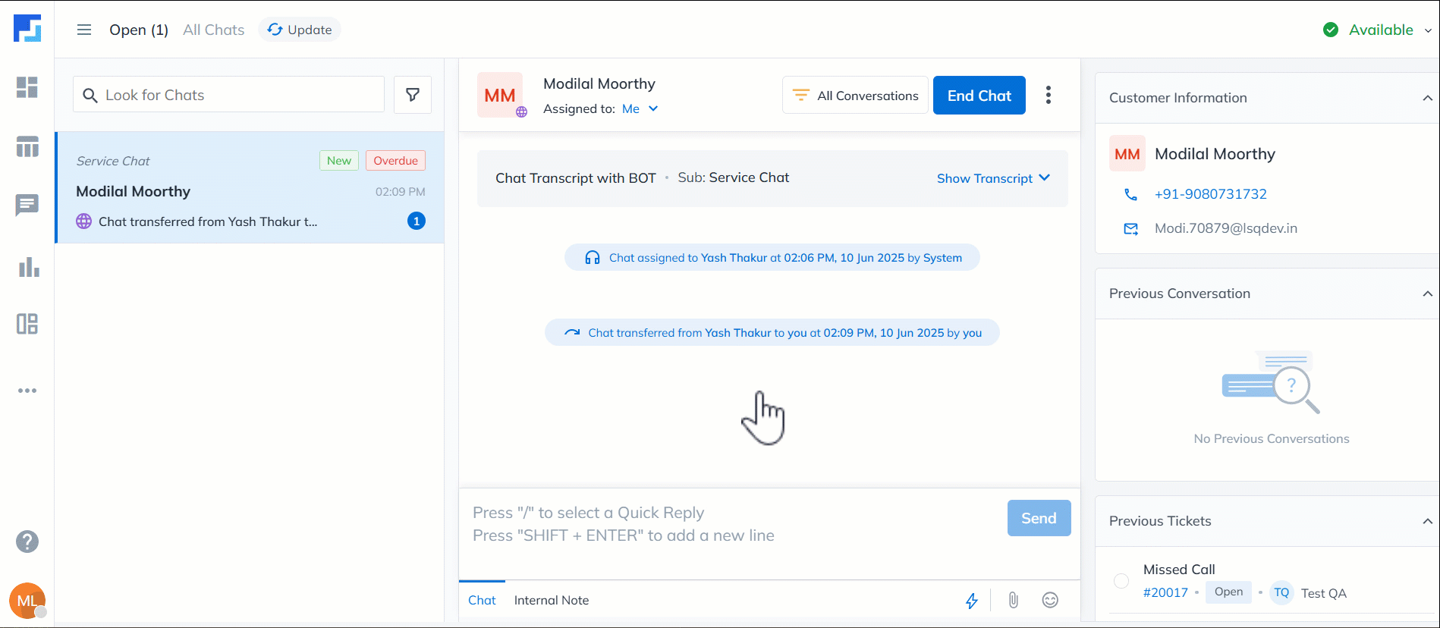Click the MM avatar in chat header
The width and height of the screenshot is (1440, 628).
(500, 95)
